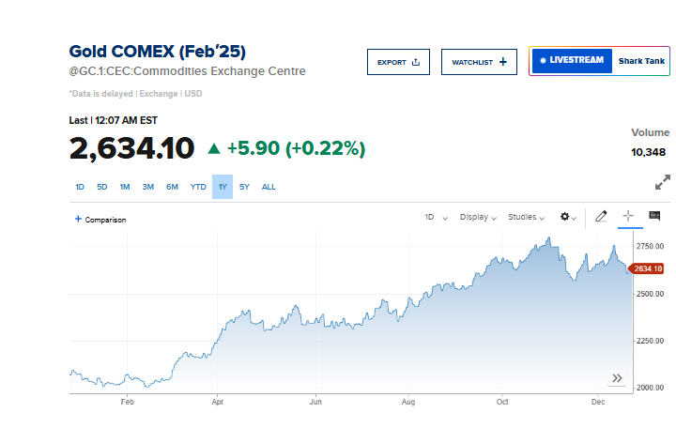This screenshot has width=676, height=428.
Task: Toggle the crosshair cursor tool
Action: click(x=628, y=217)
